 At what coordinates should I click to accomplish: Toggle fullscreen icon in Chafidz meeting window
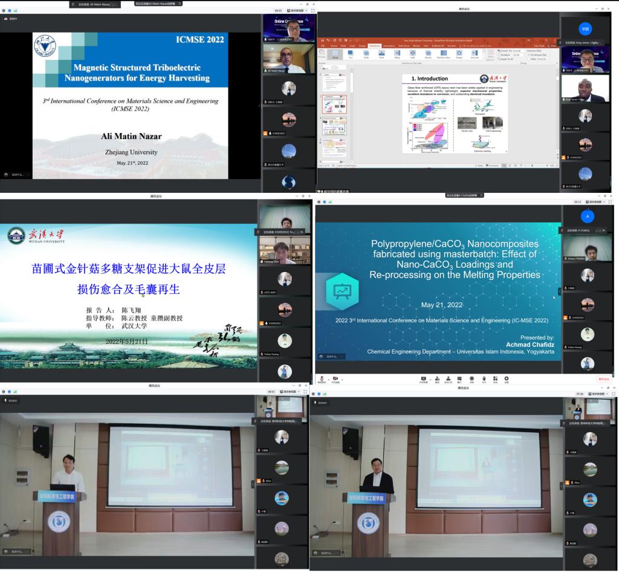click(x=611, y=202)
